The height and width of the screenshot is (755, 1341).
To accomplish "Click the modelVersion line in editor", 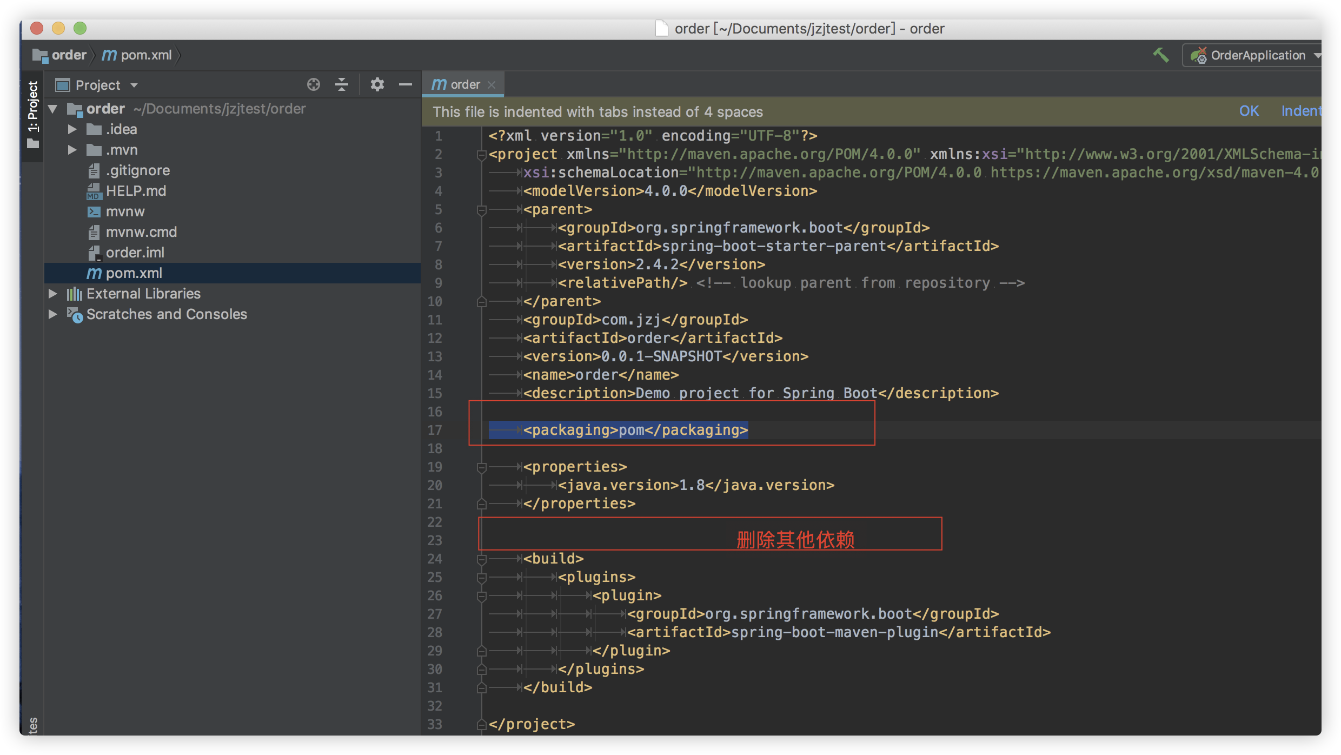I will tap(670, 191).
